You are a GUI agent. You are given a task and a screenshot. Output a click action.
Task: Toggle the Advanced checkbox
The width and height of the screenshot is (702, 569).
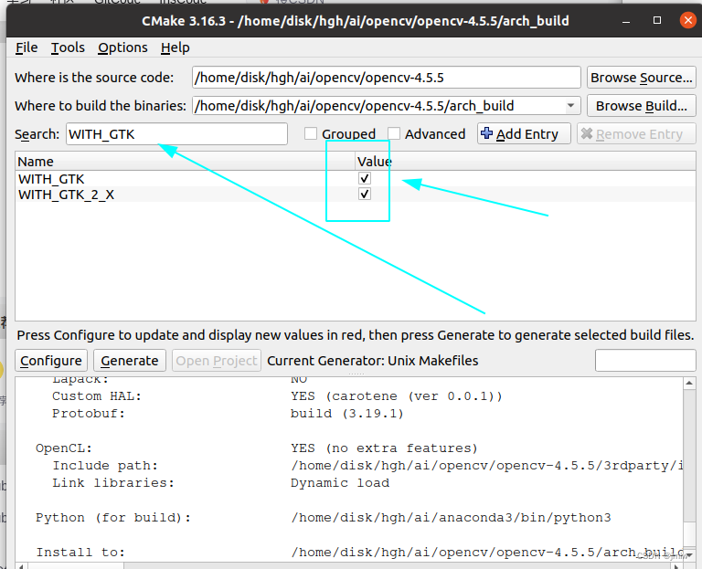pyautogui.click(x=394, y=133)
